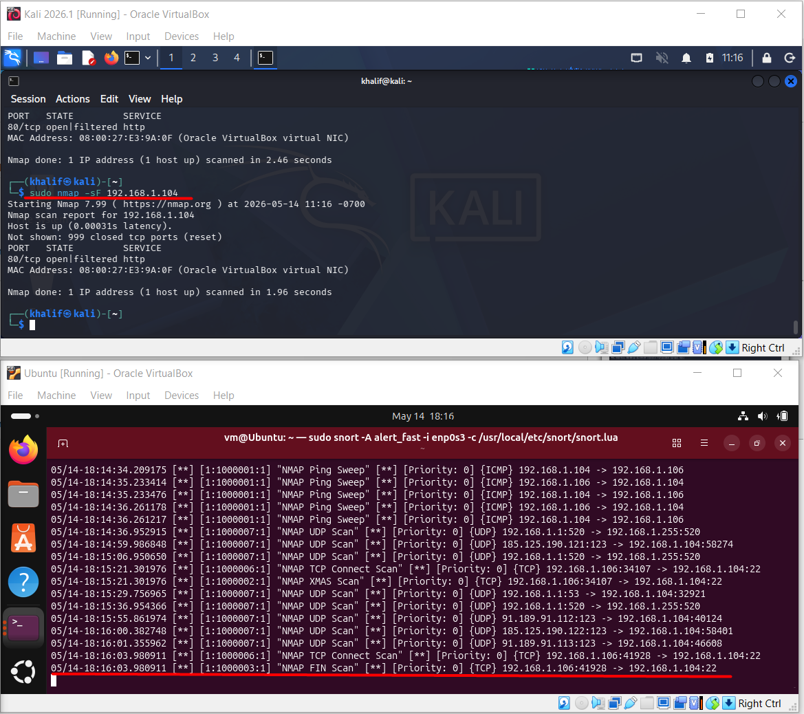Click the NMAP FIN Scan alert line
The image size is (804, 714).
[384, 668]
